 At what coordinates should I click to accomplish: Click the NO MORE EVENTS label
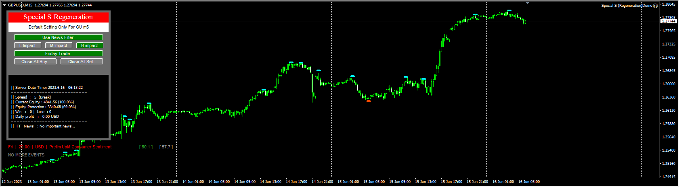[26, 155]
